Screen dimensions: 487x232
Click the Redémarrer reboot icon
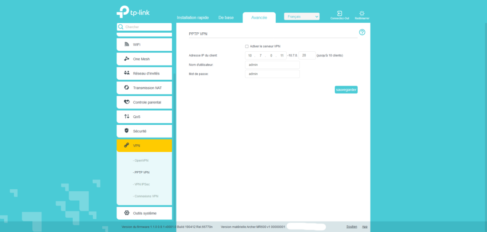tap(361, 13)
